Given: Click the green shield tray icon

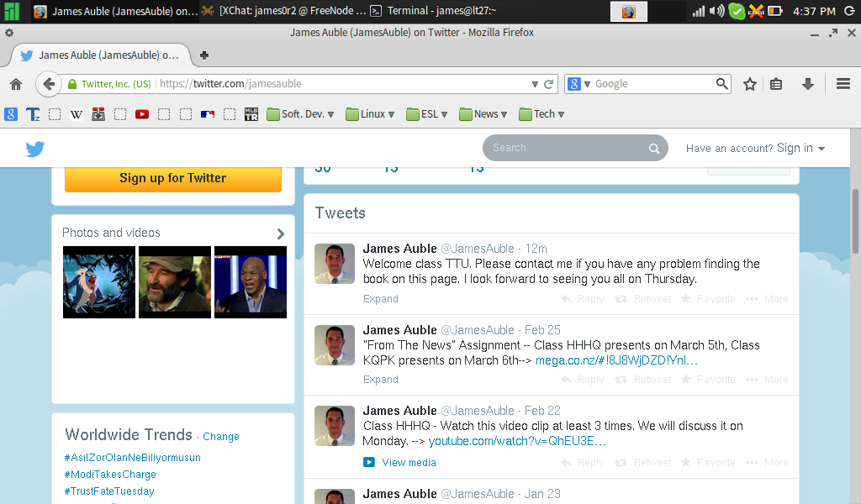Looking at the screenshot, I should pos(737,11).
